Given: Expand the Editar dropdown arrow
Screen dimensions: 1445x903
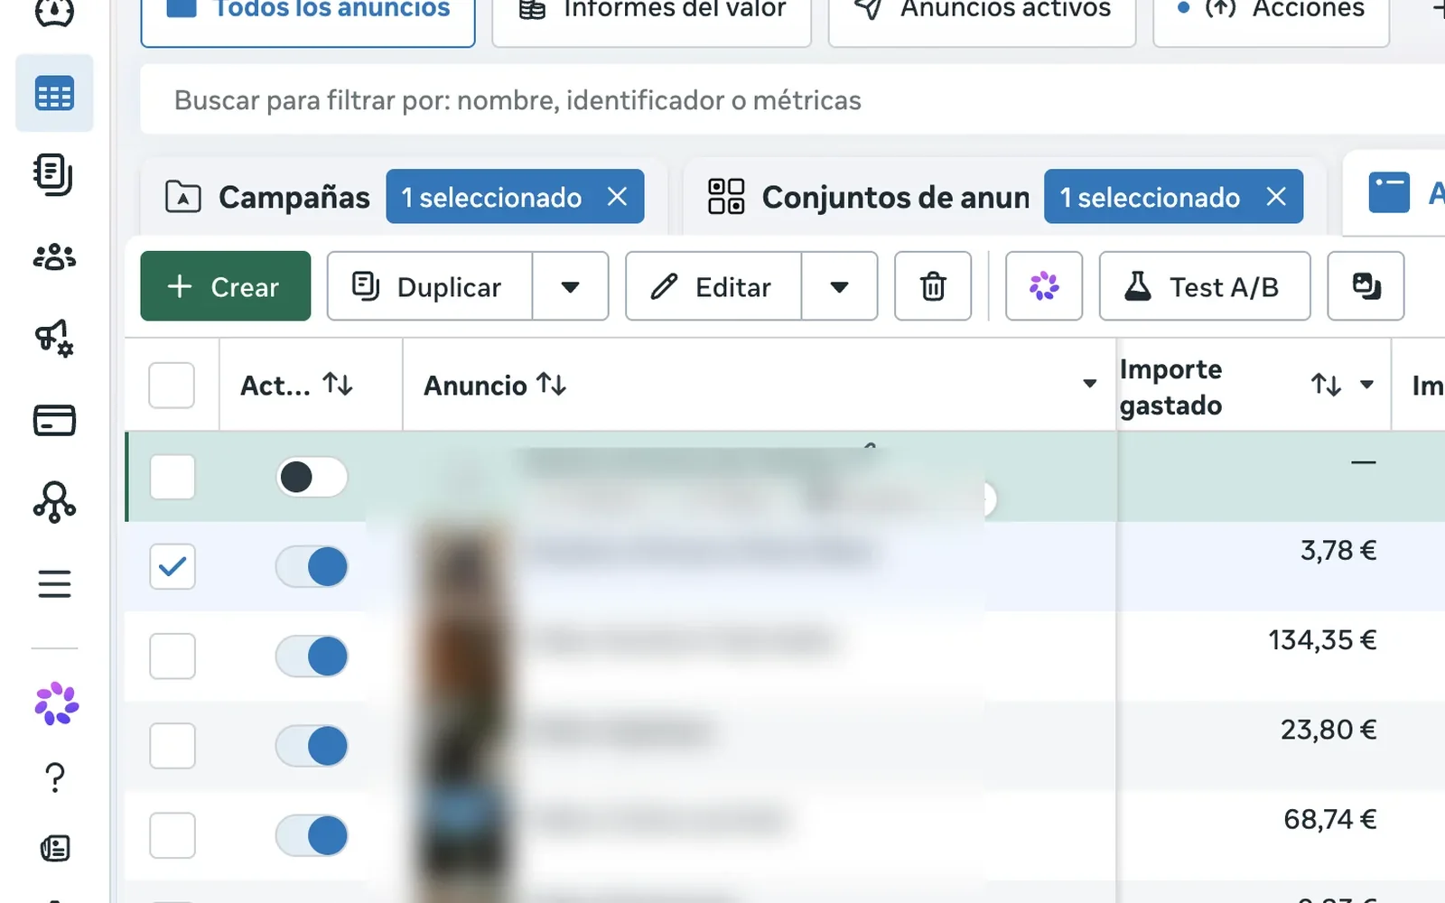Looking at the screenshot, I should [839, 286].
